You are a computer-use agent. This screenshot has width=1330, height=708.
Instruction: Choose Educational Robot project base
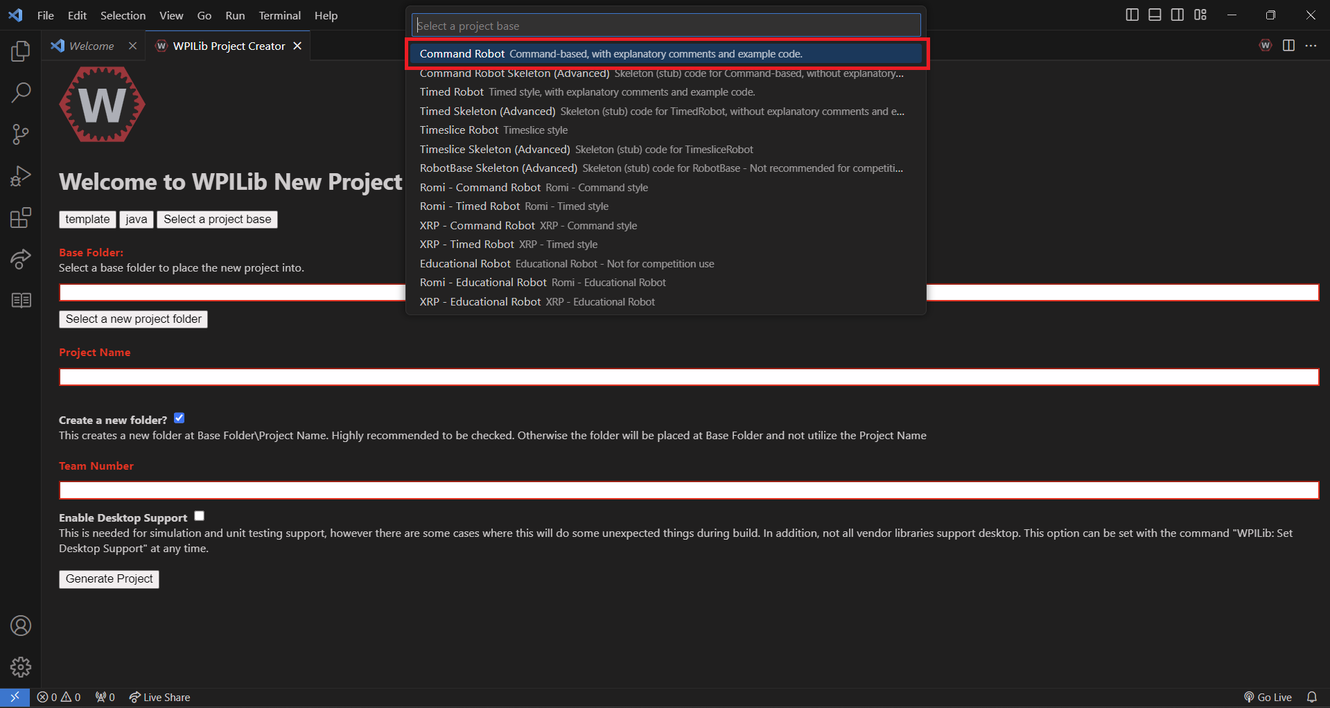click(x=666, y=264)
